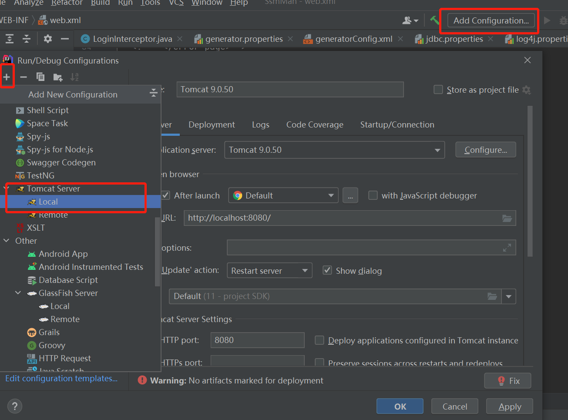The height and width of the screenshot is (420, 568).
Task: Toggle Store as project file checkbox
Action: 438,90
